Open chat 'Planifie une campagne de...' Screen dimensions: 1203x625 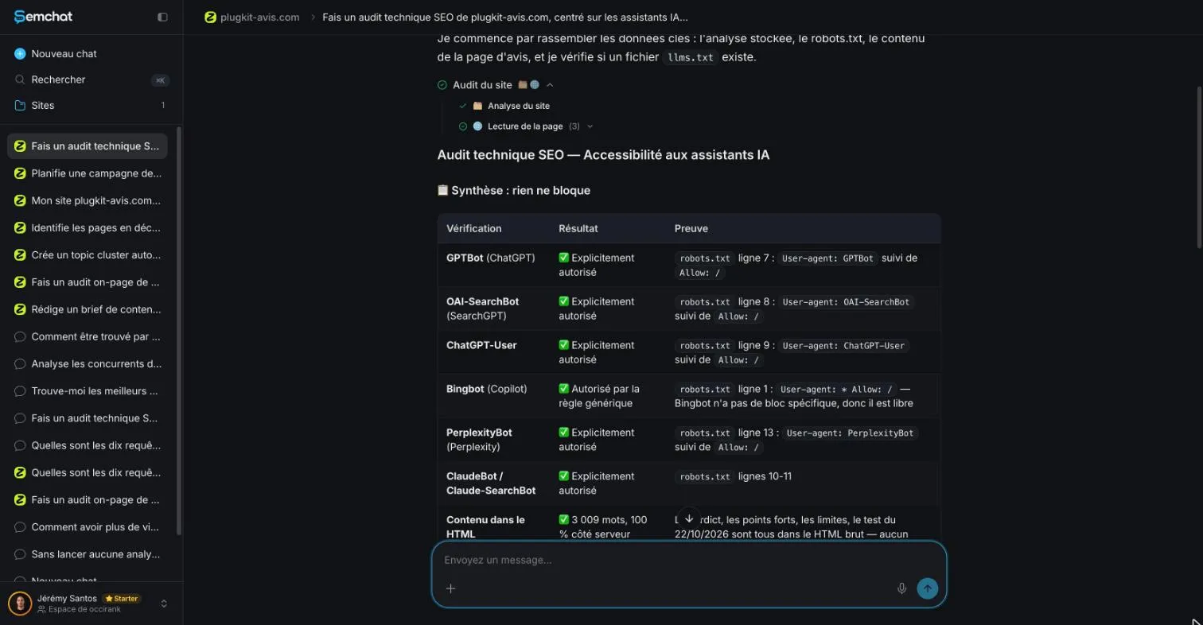[x=88, y=173]
